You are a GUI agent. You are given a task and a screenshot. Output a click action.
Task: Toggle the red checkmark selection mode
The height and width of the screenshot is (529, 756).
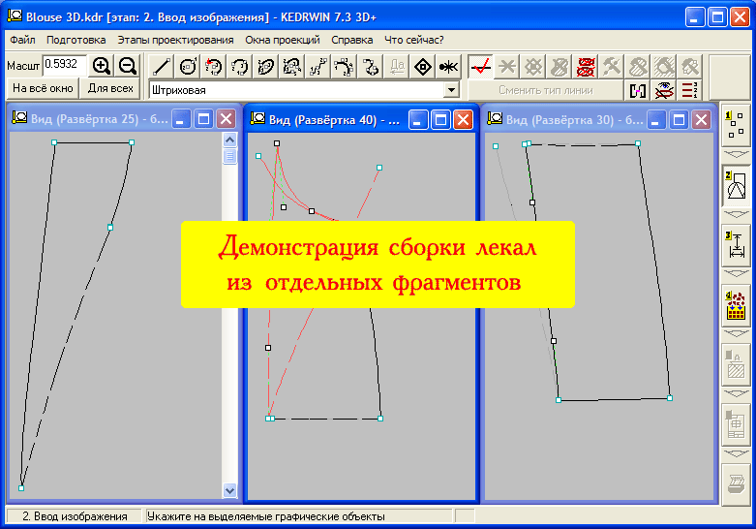[480, 67]
